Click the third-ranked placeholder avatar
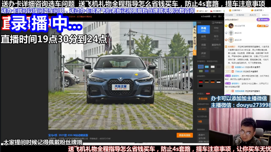Viewport: 271px width, 152px height. tap(231, 40)
